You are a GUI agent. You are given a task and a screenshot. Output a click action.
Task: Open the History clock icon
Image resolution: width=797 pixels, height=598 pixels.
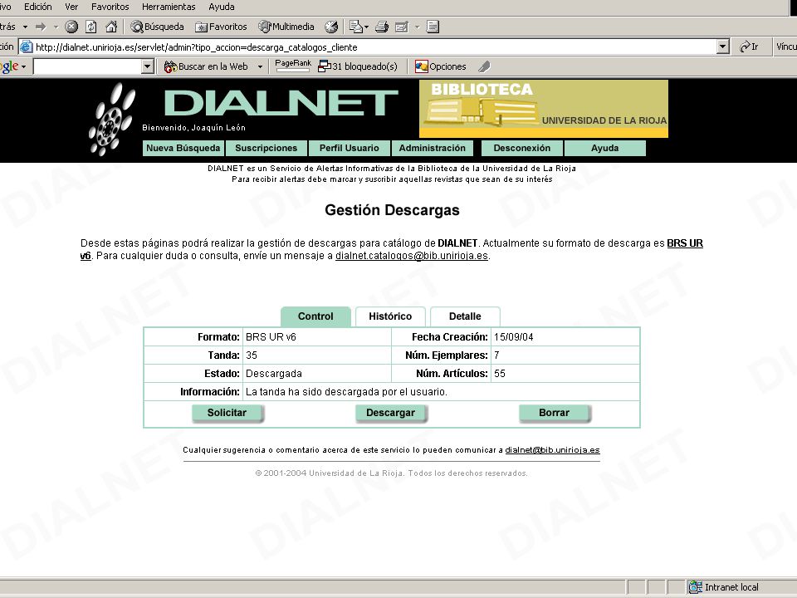click(331, 27)
